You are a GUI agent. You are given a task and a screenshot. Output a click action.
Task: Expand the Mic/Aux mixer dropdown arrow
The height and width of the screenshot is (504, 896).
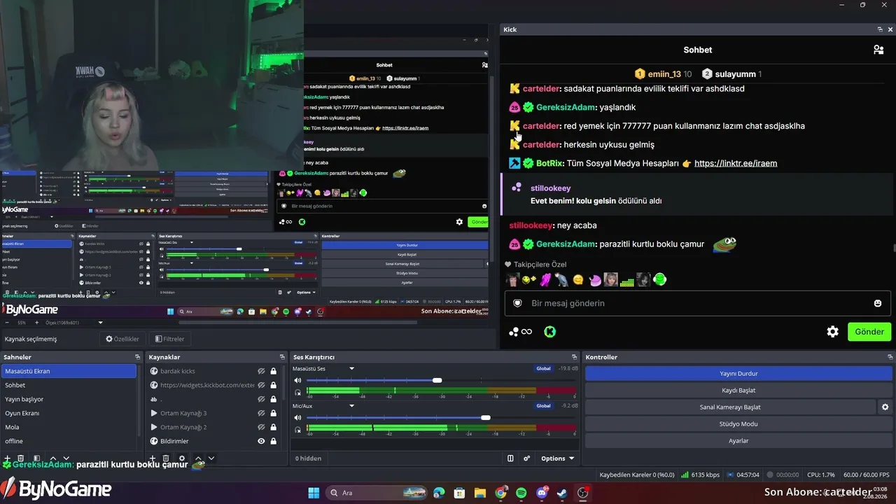click(x=352, y=405)
